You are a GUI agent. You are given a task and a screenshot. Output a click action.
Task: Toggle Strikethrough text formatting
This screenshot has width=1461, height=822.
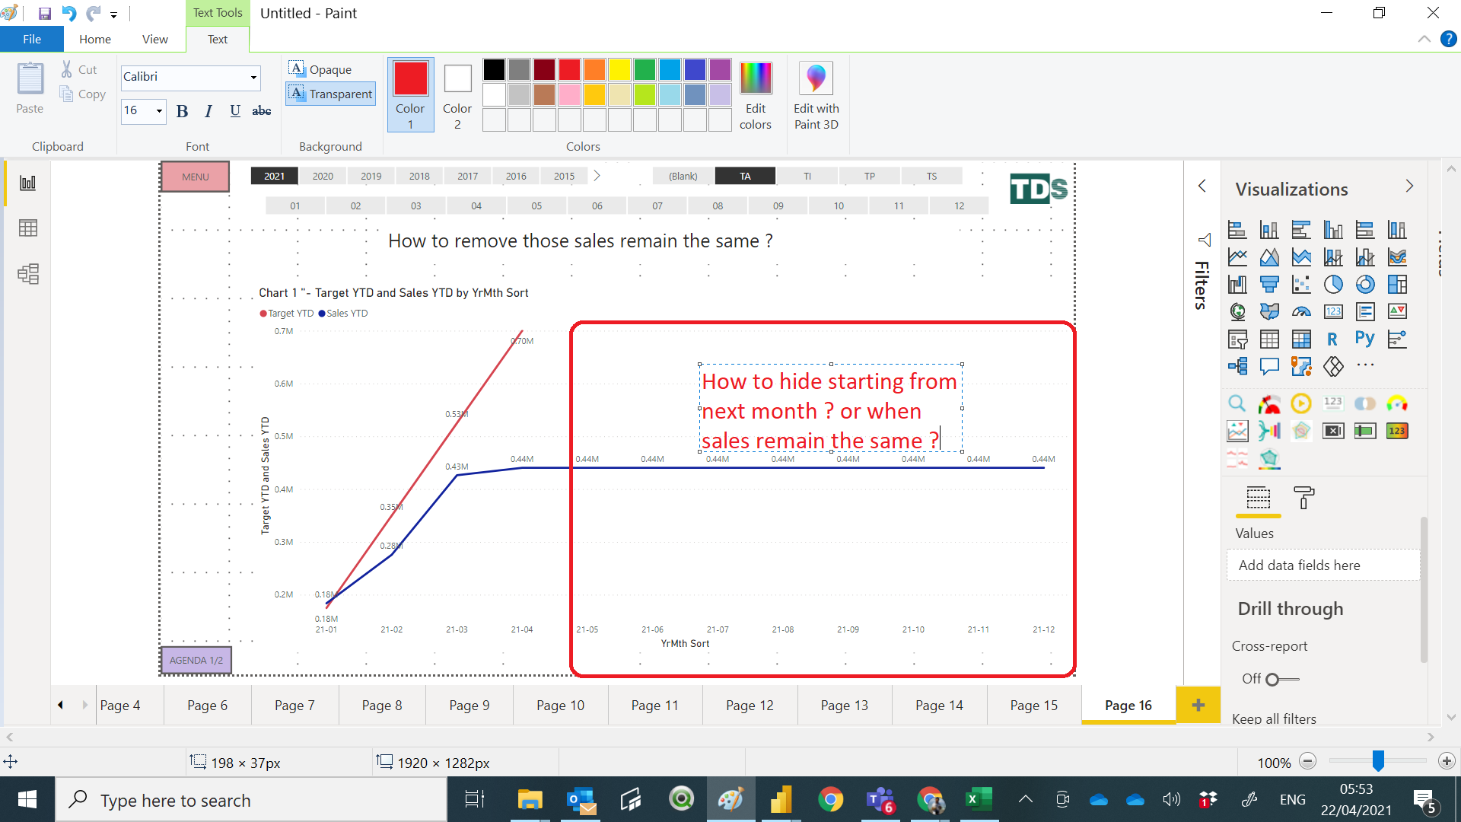click(x=262, y=111)
